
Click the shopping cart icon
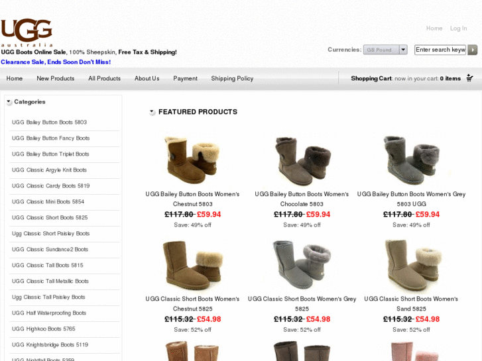469,78
